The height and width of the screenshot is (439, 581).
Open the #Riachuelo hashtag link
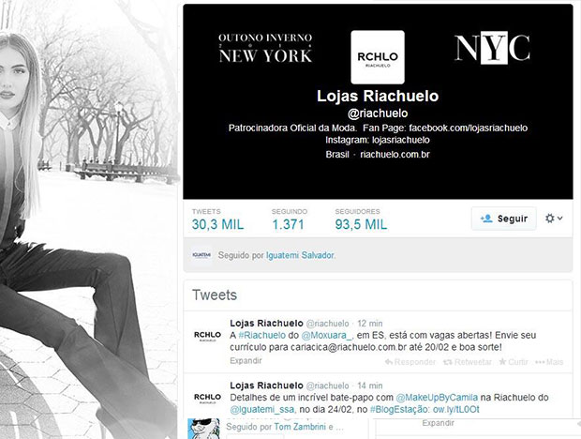coord(262,335)
